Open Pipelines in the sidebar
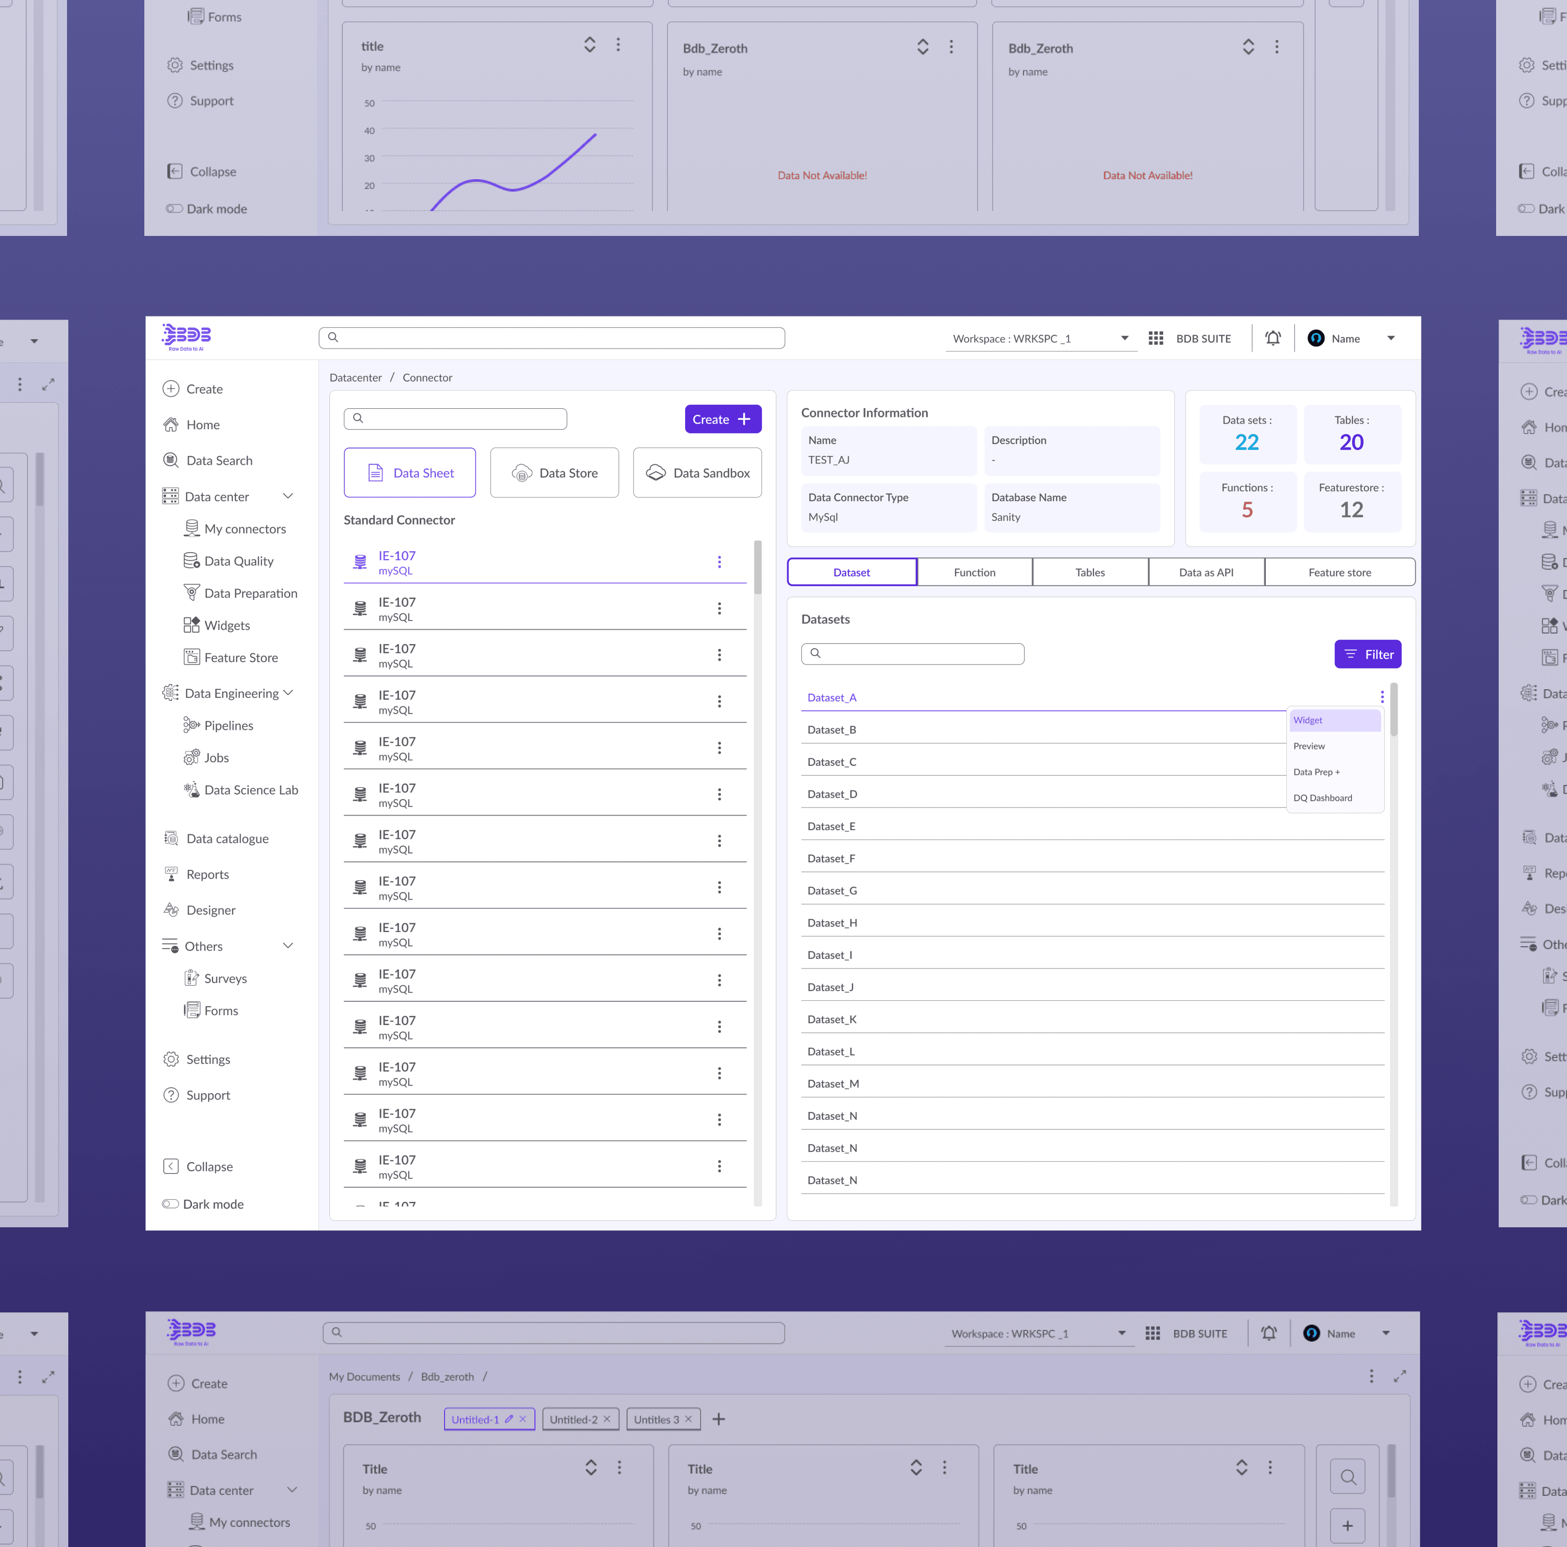 pyautogui.click(x=229, y=725)
